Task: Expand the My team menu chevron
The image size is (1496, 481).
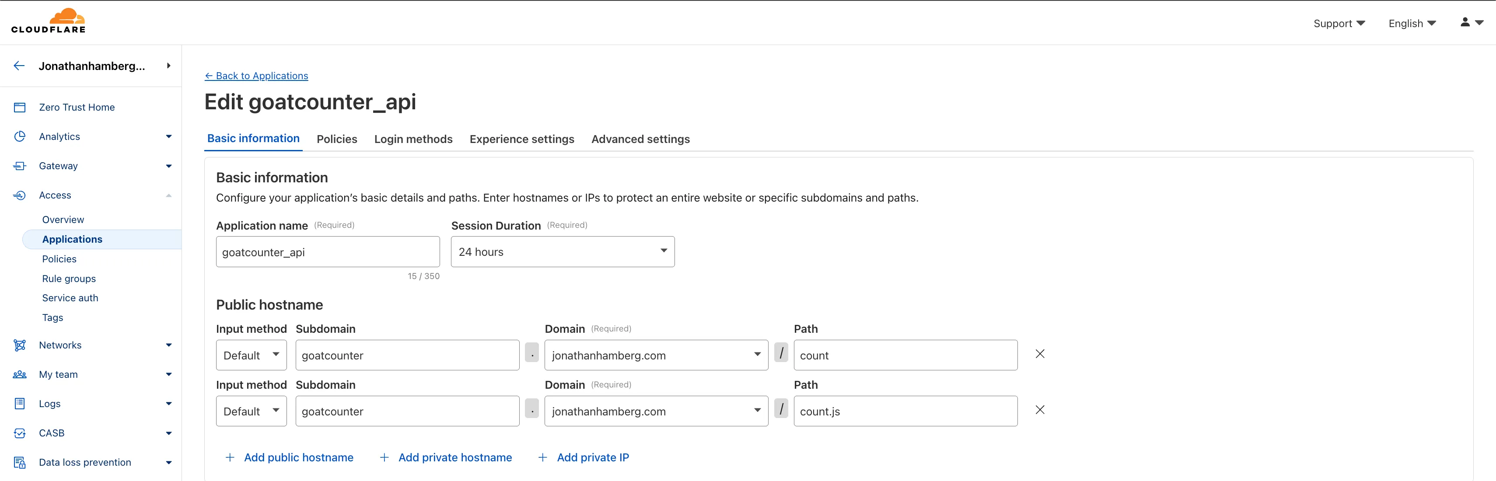Action: click(168, 374)
